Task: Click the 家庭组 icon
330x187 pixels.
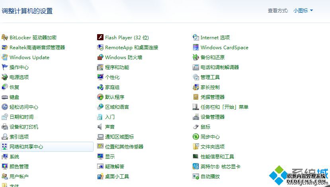Action: click(x=100, y=87)
